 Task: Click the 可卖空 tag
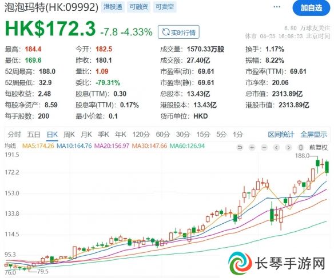(x=165, y=7)
